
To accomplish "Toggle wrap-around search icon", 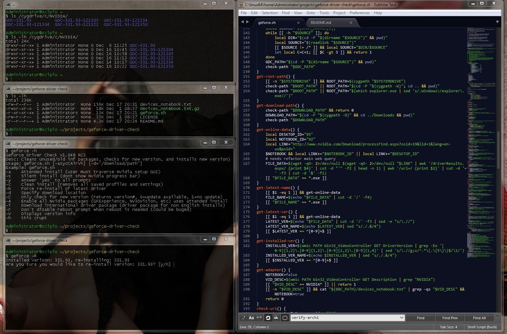I will [x=268, y=318].
